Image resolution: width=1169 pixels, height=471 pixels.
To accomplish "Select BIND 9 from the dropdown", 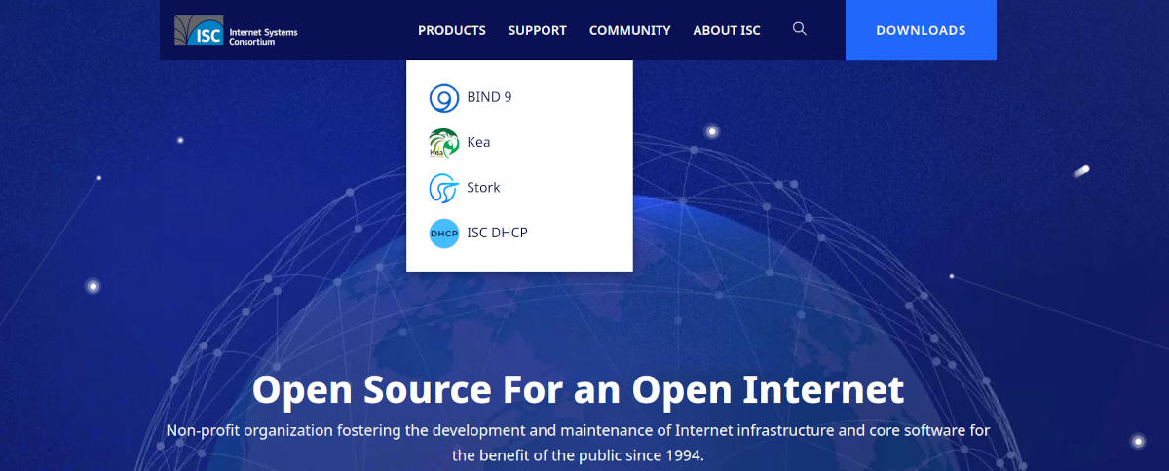I will click(x=490, y=97).
